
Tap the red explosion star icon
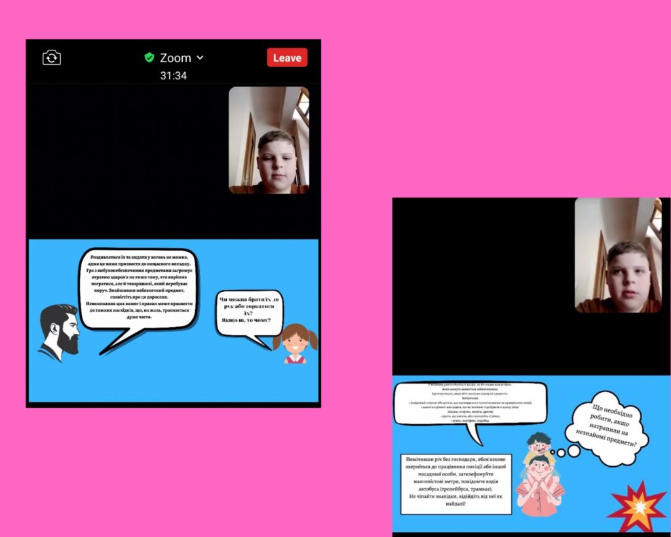click(x=636, y=507)
